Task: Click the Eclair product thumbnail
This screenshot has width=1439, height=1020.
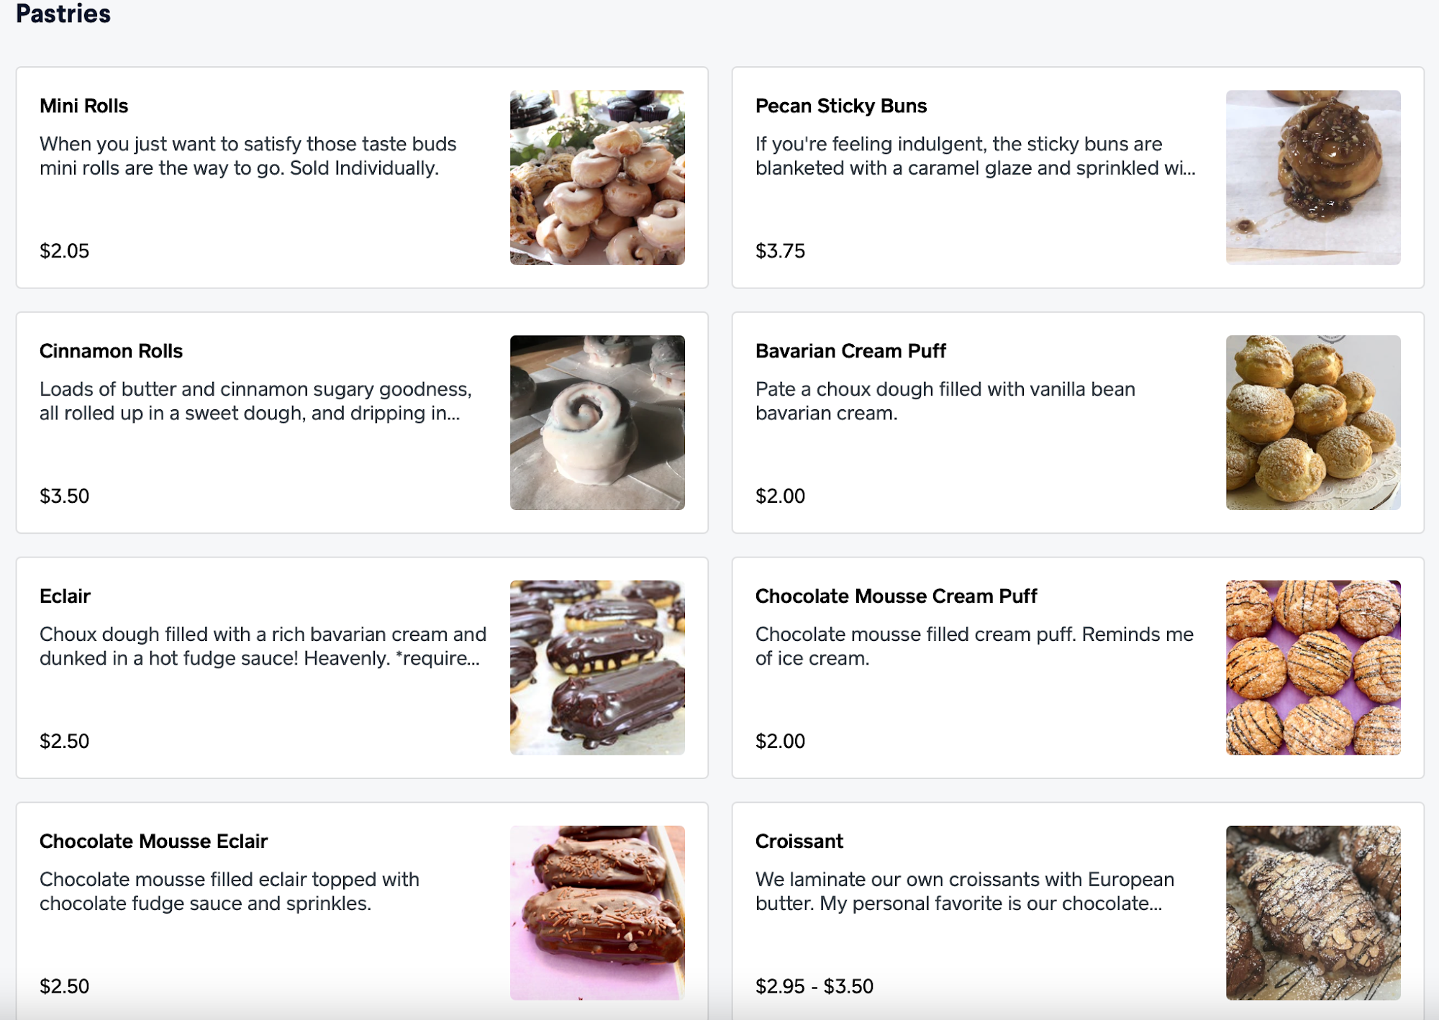Action: tap(597, 668)
